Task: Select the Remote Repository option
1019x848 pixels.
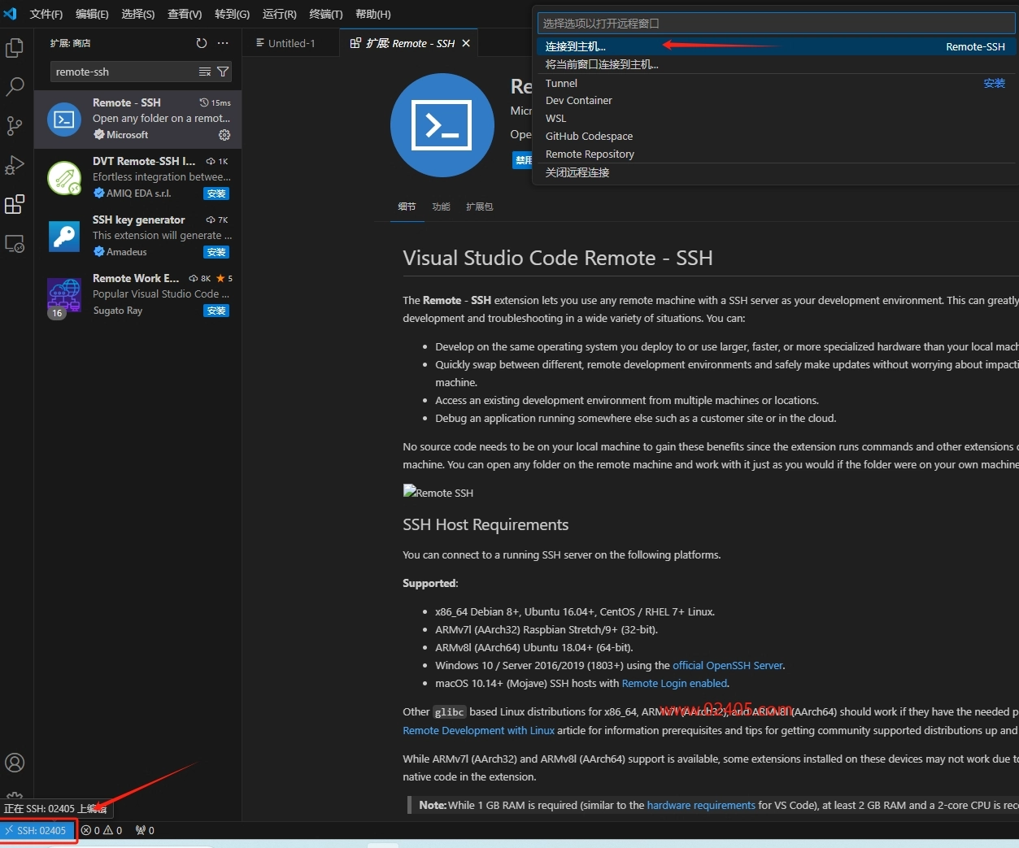Action: pyautogui.click(x=775, y=154)
